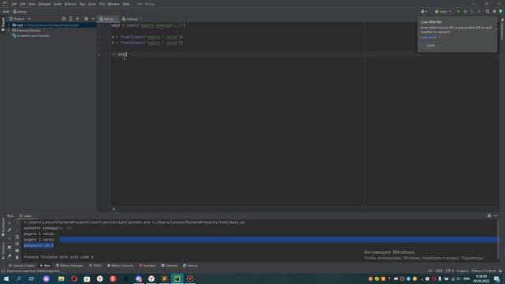Click the 4 spaces indent status entry
The width and height of the screenshot is (505, 284).
click(462, 271)
